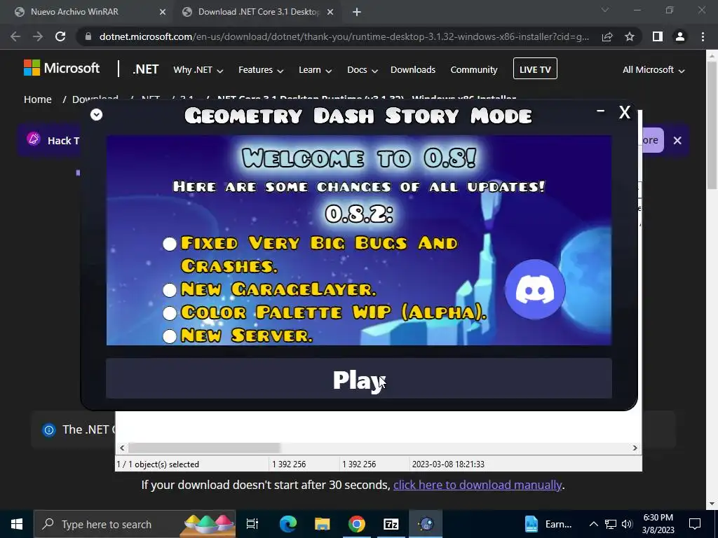Go back in the browser
This screenshot has width=718, height=538.
pyautogui.click(x=15, y=36)
